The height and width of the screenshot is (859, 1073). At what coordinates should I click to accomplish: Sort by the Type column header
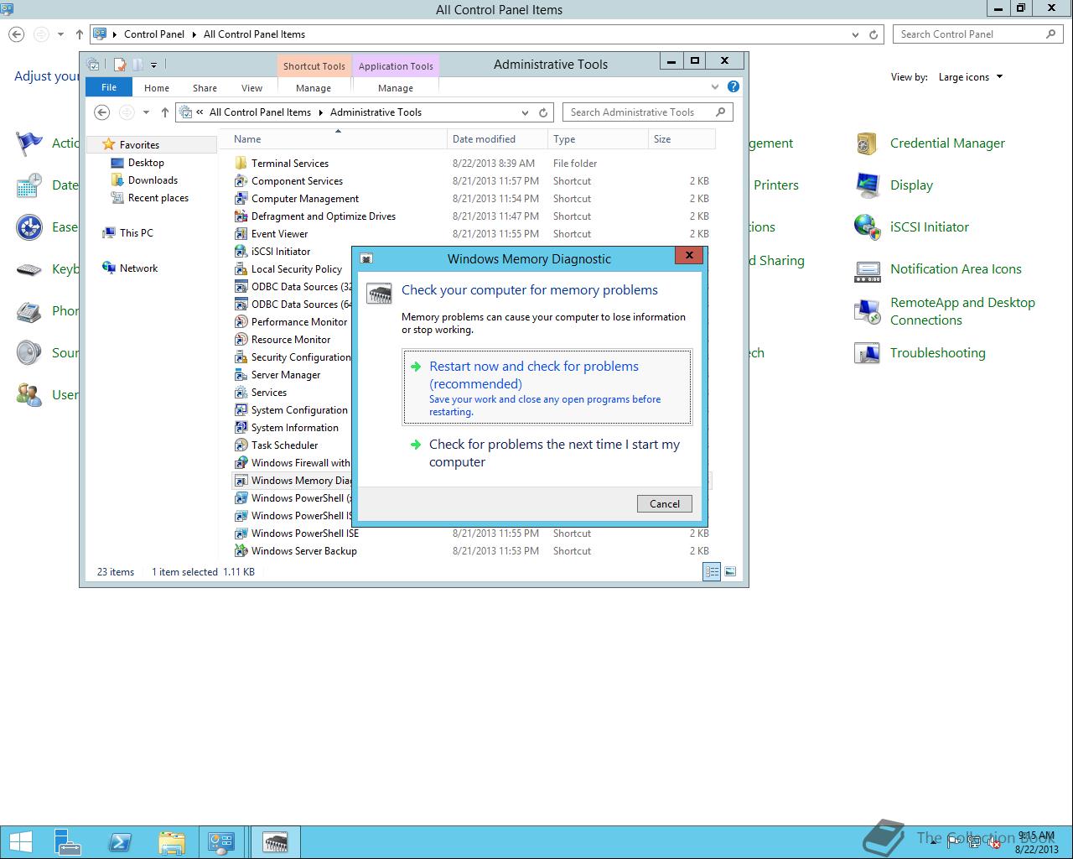click(x=598, y=139)
